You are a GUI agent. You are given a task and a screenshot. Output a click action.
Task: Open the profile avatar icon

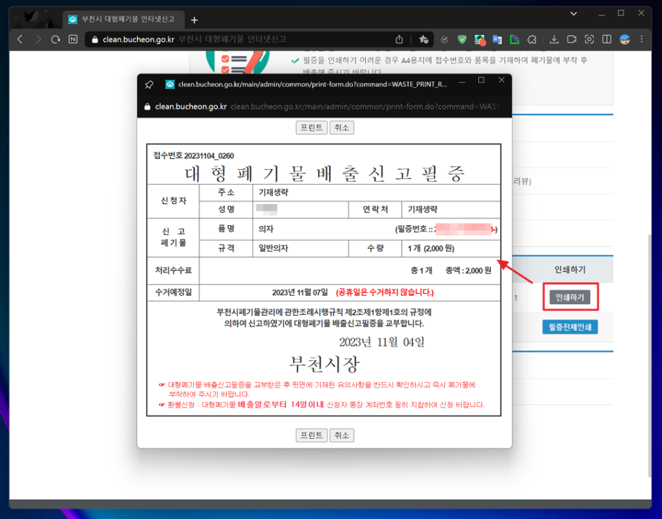(625, 39)
